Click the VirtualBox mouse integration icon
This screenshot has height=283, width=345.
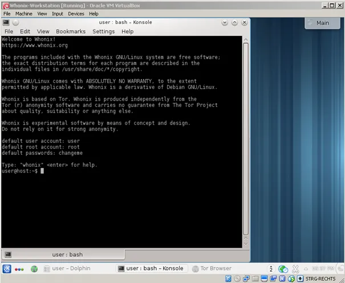291,278
